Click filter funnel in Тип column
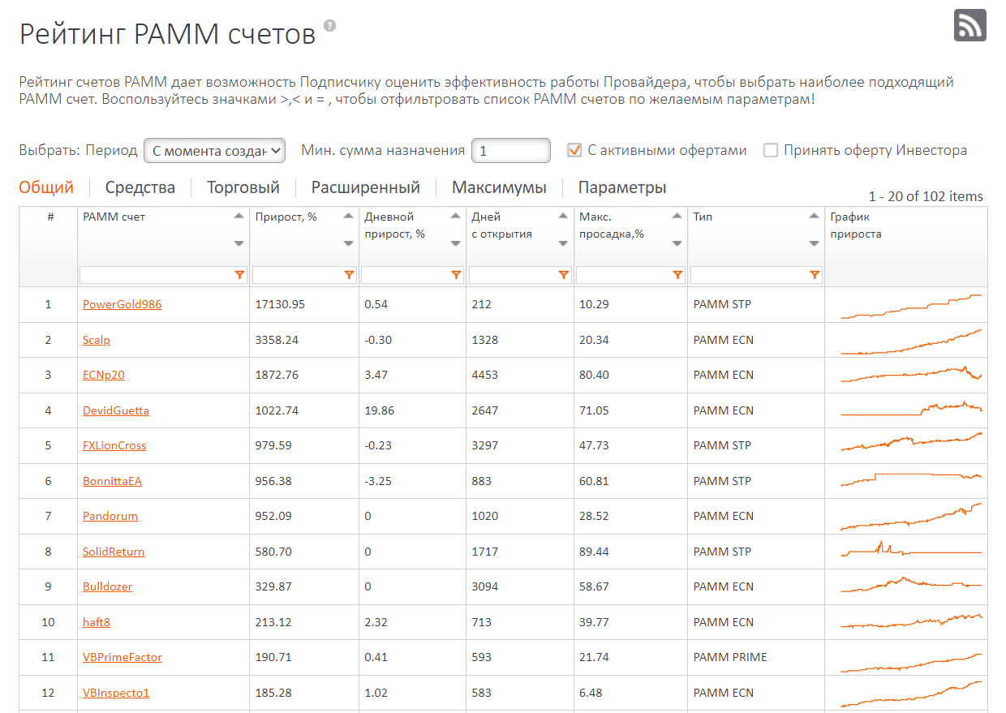This screenshot has width=1006, height=713. pos(815,275)
